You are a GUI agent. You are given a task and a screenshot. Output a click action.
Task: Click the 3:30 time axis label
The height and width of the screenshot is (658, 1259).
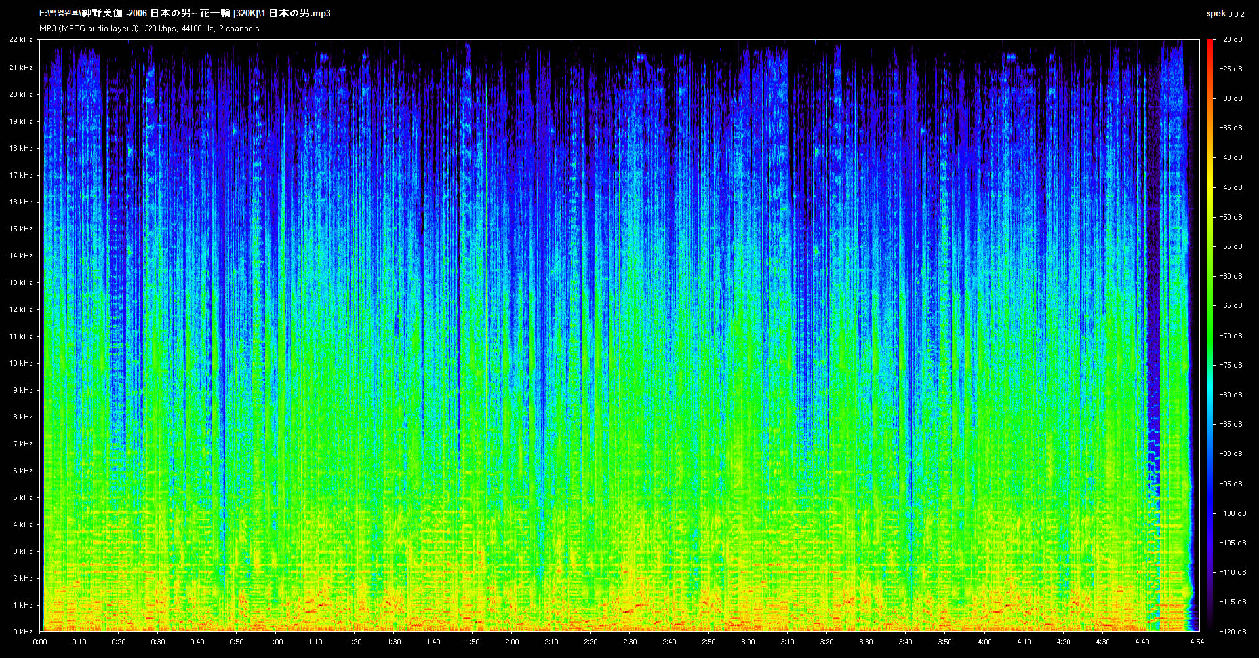coord(866,642)
